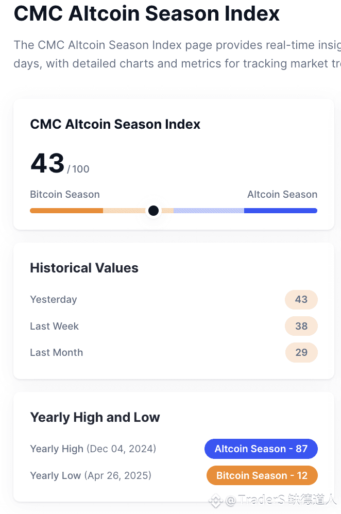Click the Last Month value badge 29
Viewport: 341px width, 514px height.
[301, 353]
